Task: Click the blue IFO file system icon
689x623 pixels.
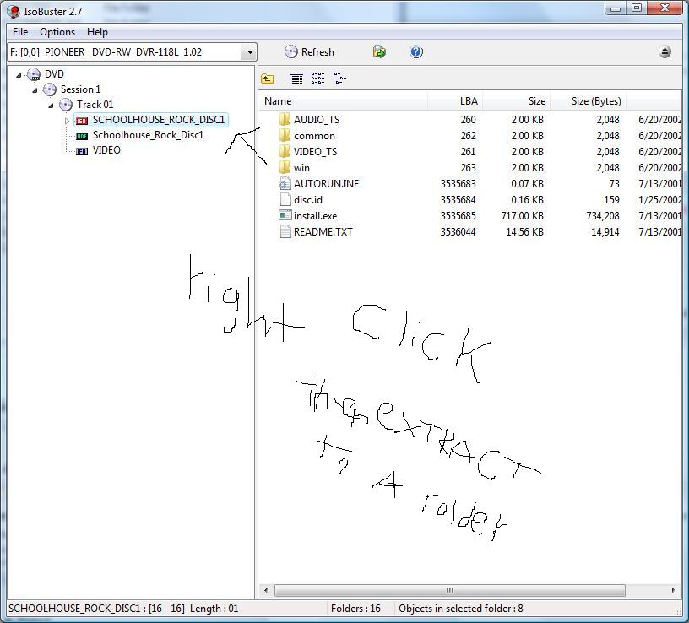Action: (x=82, y=151)
